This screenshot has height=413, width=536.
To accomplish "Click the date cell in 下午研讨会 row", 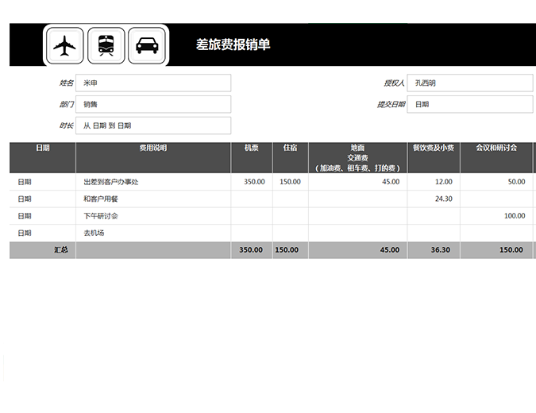I will [43, 216].
